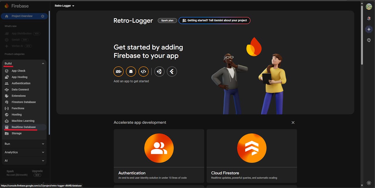Open notifications bell
The height and width of the screenshot is (188, 375).
(x=369, y=18)
